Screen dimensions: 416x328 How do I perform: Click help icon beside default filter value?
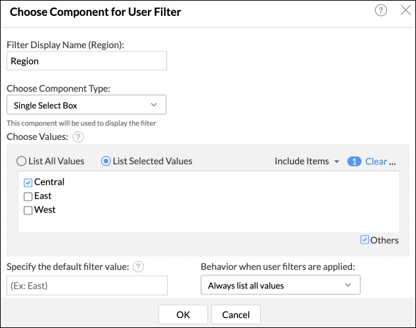point(138,267)
